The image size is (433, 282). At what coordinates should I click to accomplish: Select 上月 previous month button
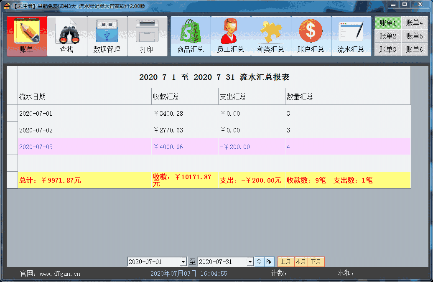[x=286, y=262]
